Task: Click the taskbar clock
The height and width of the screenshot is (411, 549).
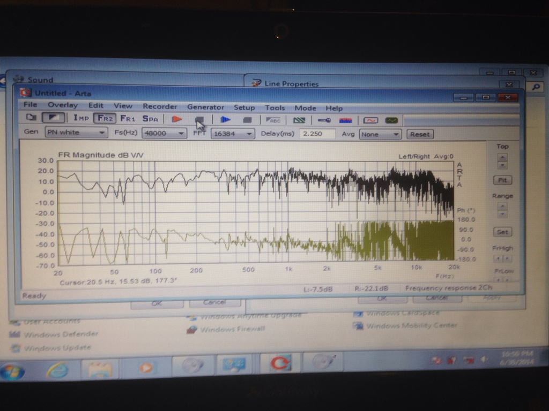Action: [517, 358]
